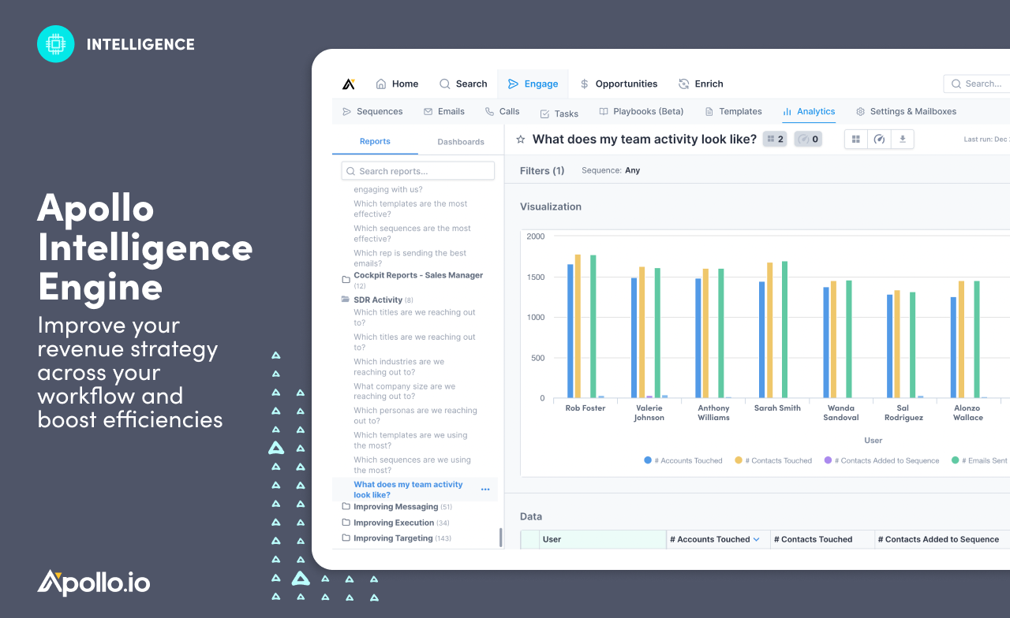The height and width of the screenshot is (618, 1010).
Task: Collapse the SDR Activity folder
Action: (377, 300)
